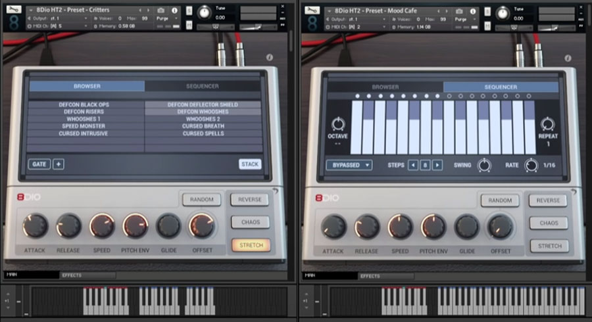Image resolution: width=592 pixels, height=322 pixels.
Task: Click the 8DIO logo on Critters device
Action: coord(29,197)
